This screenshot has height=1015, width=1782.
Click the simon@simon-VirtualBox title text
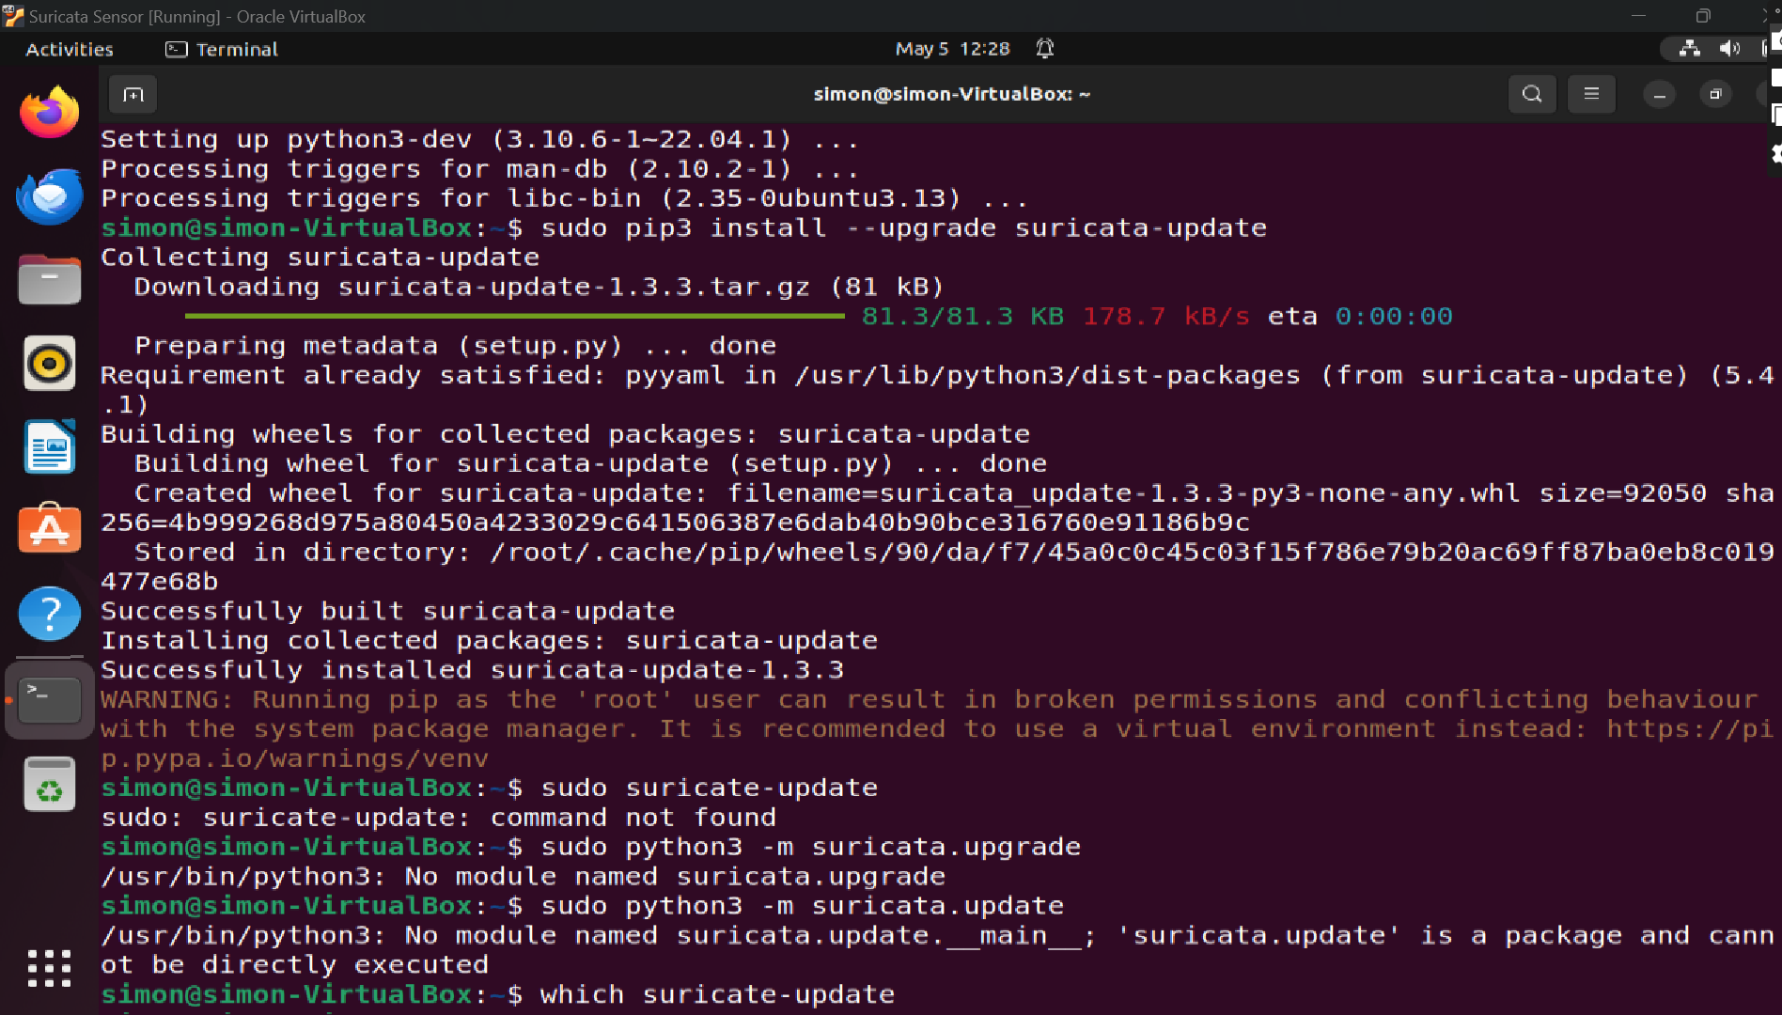[x=951, y=94]
